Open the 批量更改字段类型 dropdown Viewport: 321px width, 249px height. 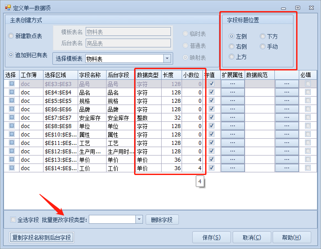139,219
